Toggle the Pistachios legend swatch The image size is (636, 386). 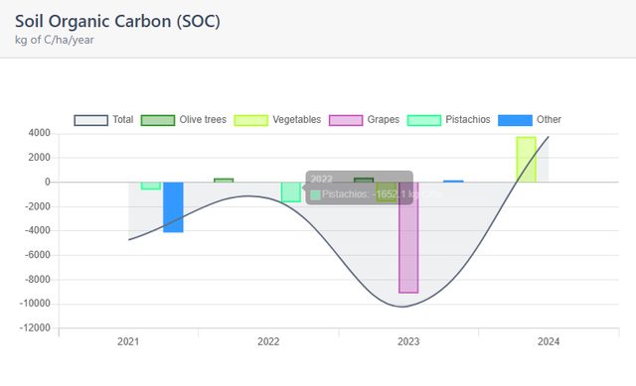[x=424, y=120]
